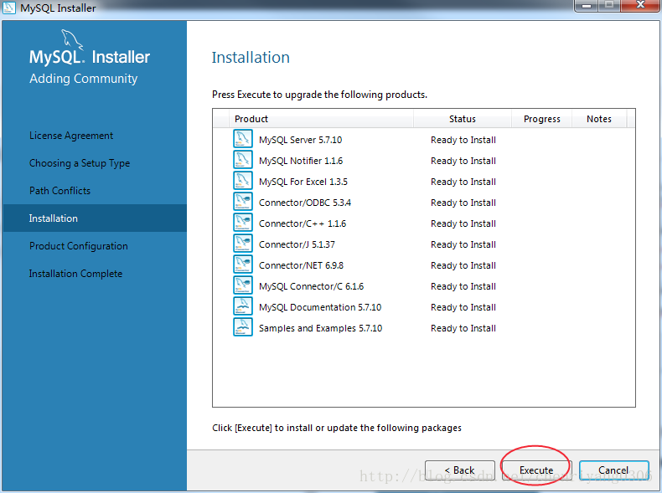Image resolution: width=662 pixels, height=493 pixels.
Task: Click the MySQL dolphin logo in sidebar
Action: tap(72, 39)
